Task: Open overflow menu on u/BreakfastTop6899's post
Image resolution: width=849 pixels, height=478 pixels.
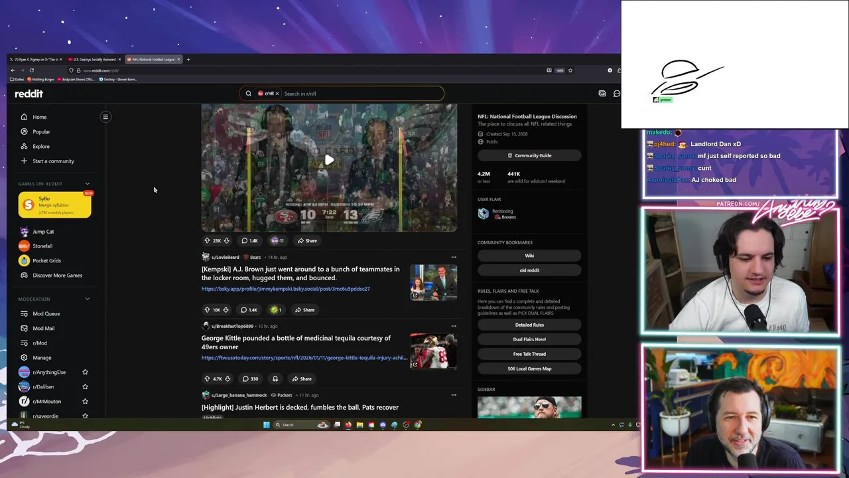Action: [x=454, y=326]
